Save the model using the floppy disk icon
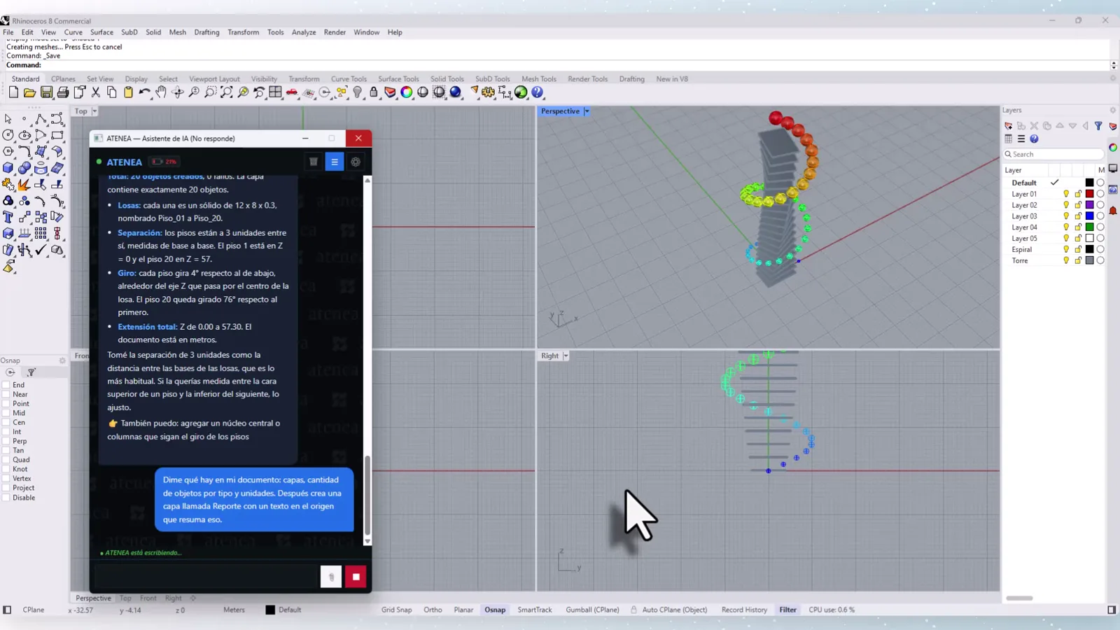Screen dimensions: 1120x630 [46, 92]
